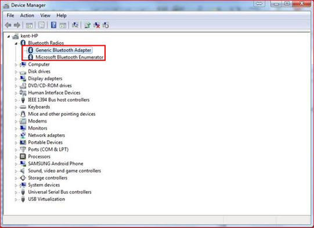Open the File menu

coord(10,16)
